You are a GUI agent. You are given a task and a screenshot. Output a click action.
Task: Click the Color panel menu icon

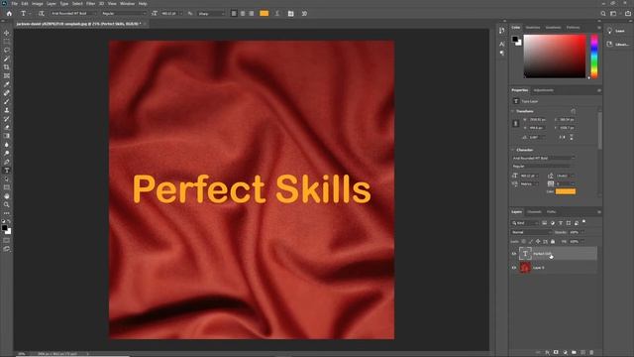pos(598,28)
